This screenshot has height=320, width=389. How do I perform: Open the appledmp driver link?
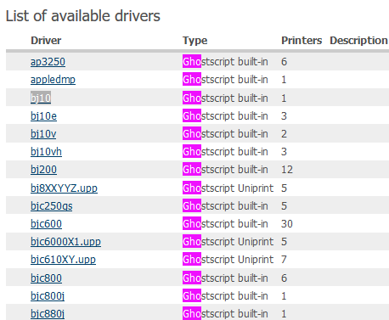(53, 80)
